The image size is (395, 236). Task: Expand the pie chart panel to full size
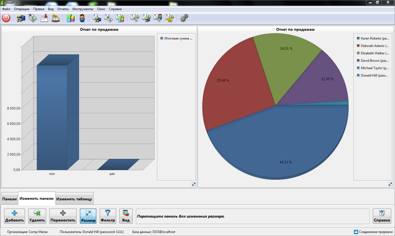(x=390, y=184)
